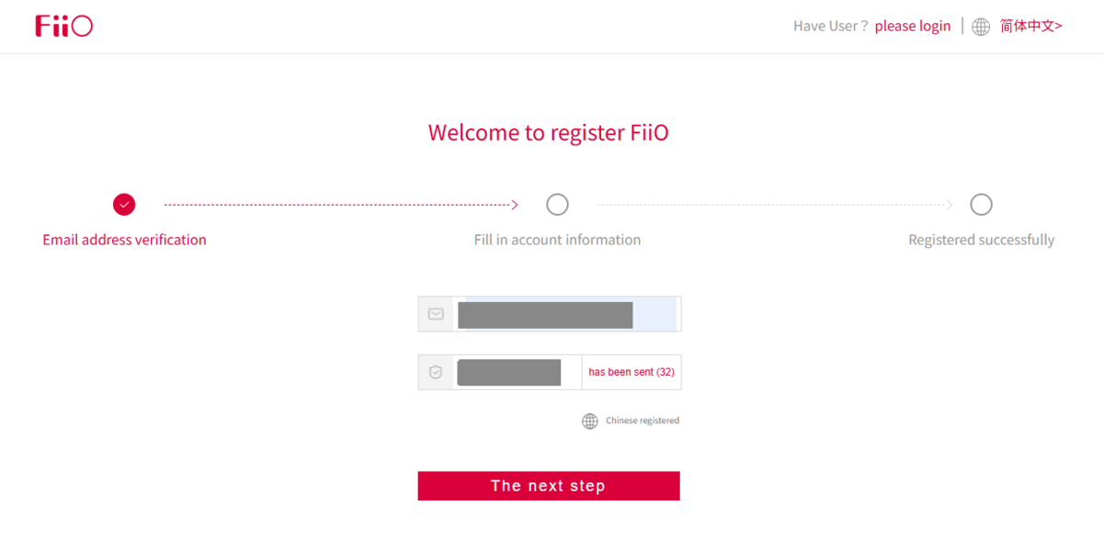The image size is (1103, 539).
Task: Click the Welcome to register FiiO heading
Action: pyautogui.click(x=549, y=132)
